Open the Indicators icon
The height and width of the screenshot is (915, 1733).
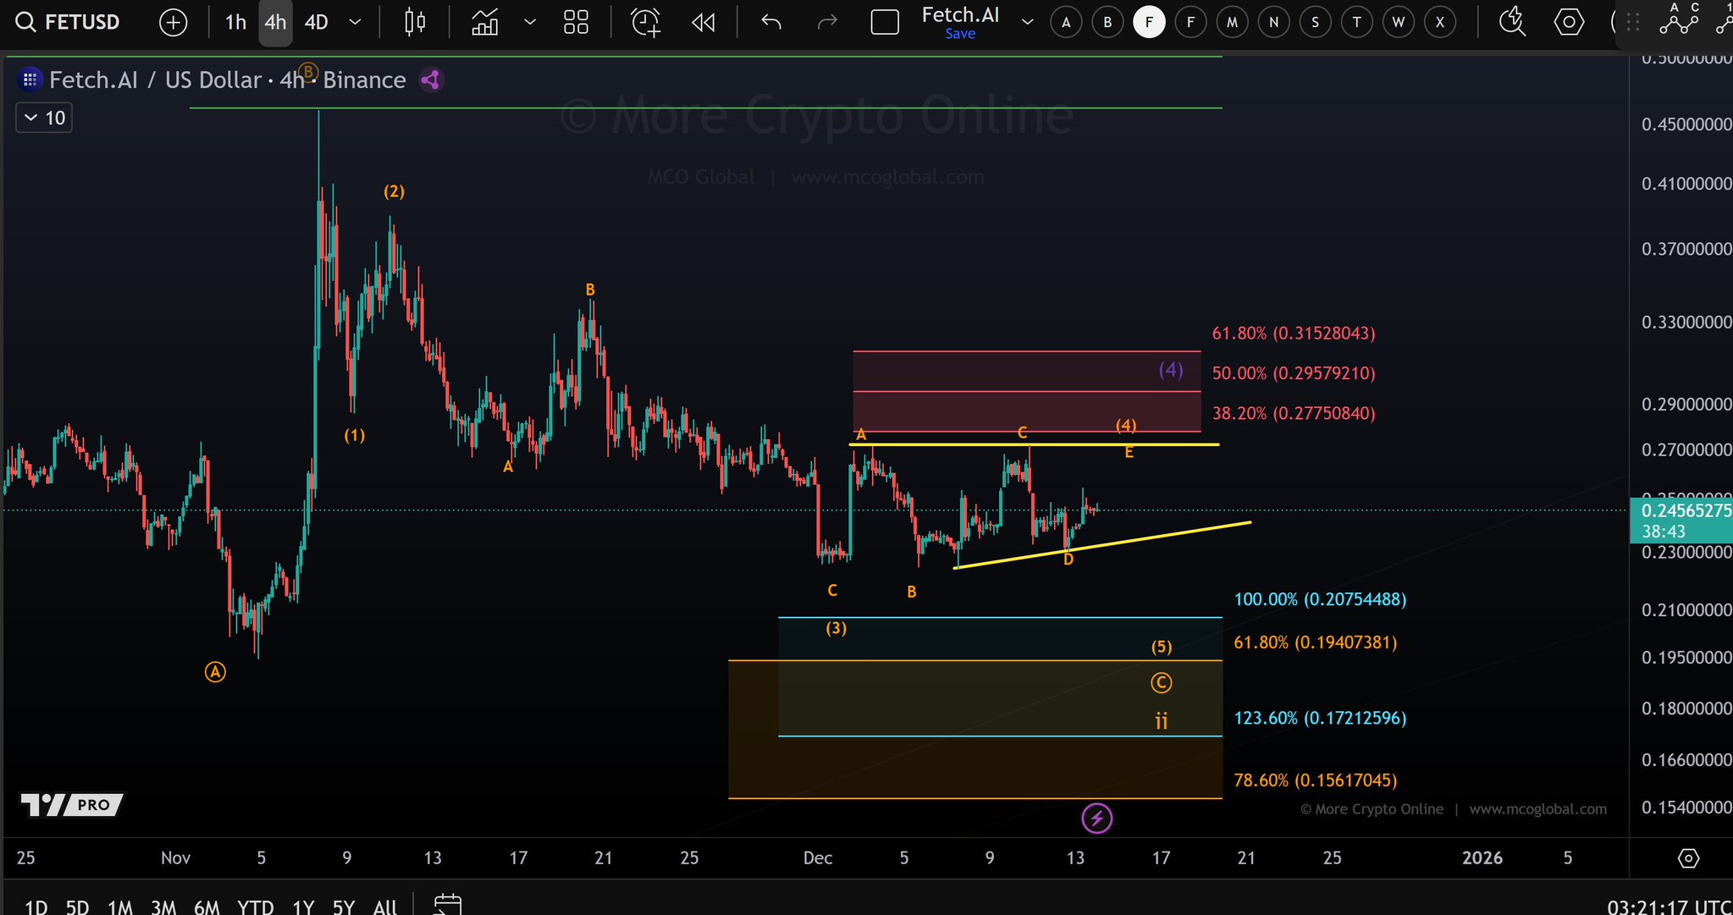pyautogui.click(x=485, y=22)
